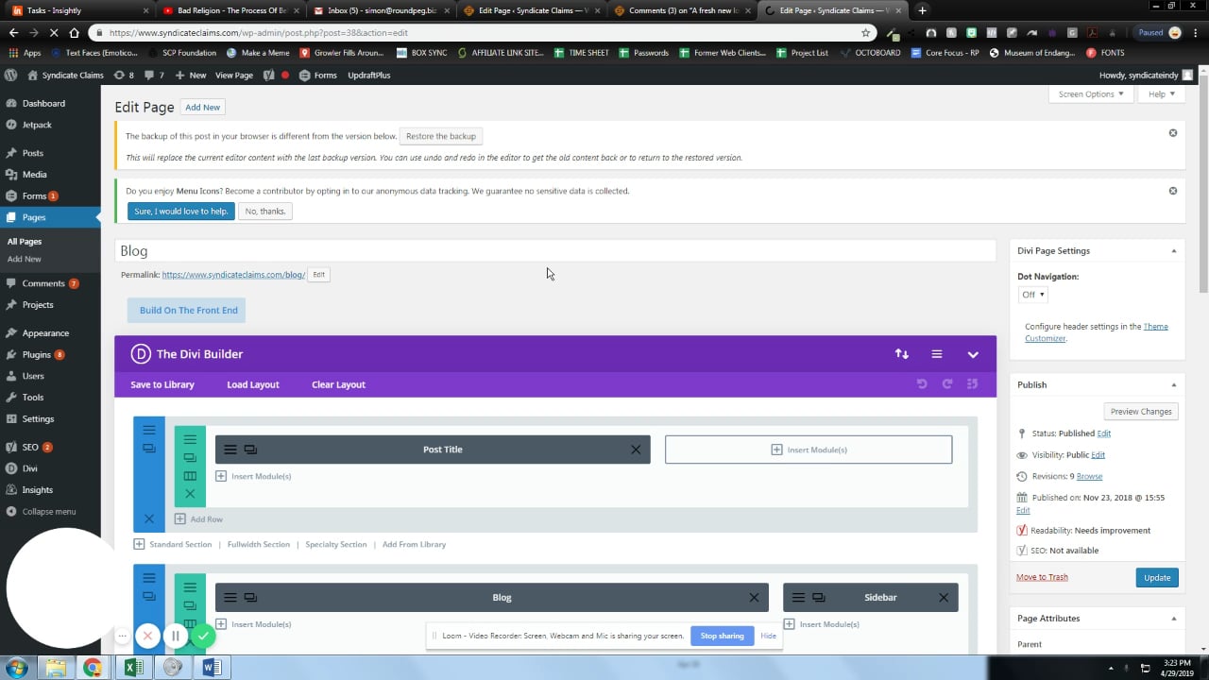Switch to the Tasks - Insightly browser tab
This screenshot has height=680, width=1209.
click(79, 10)
